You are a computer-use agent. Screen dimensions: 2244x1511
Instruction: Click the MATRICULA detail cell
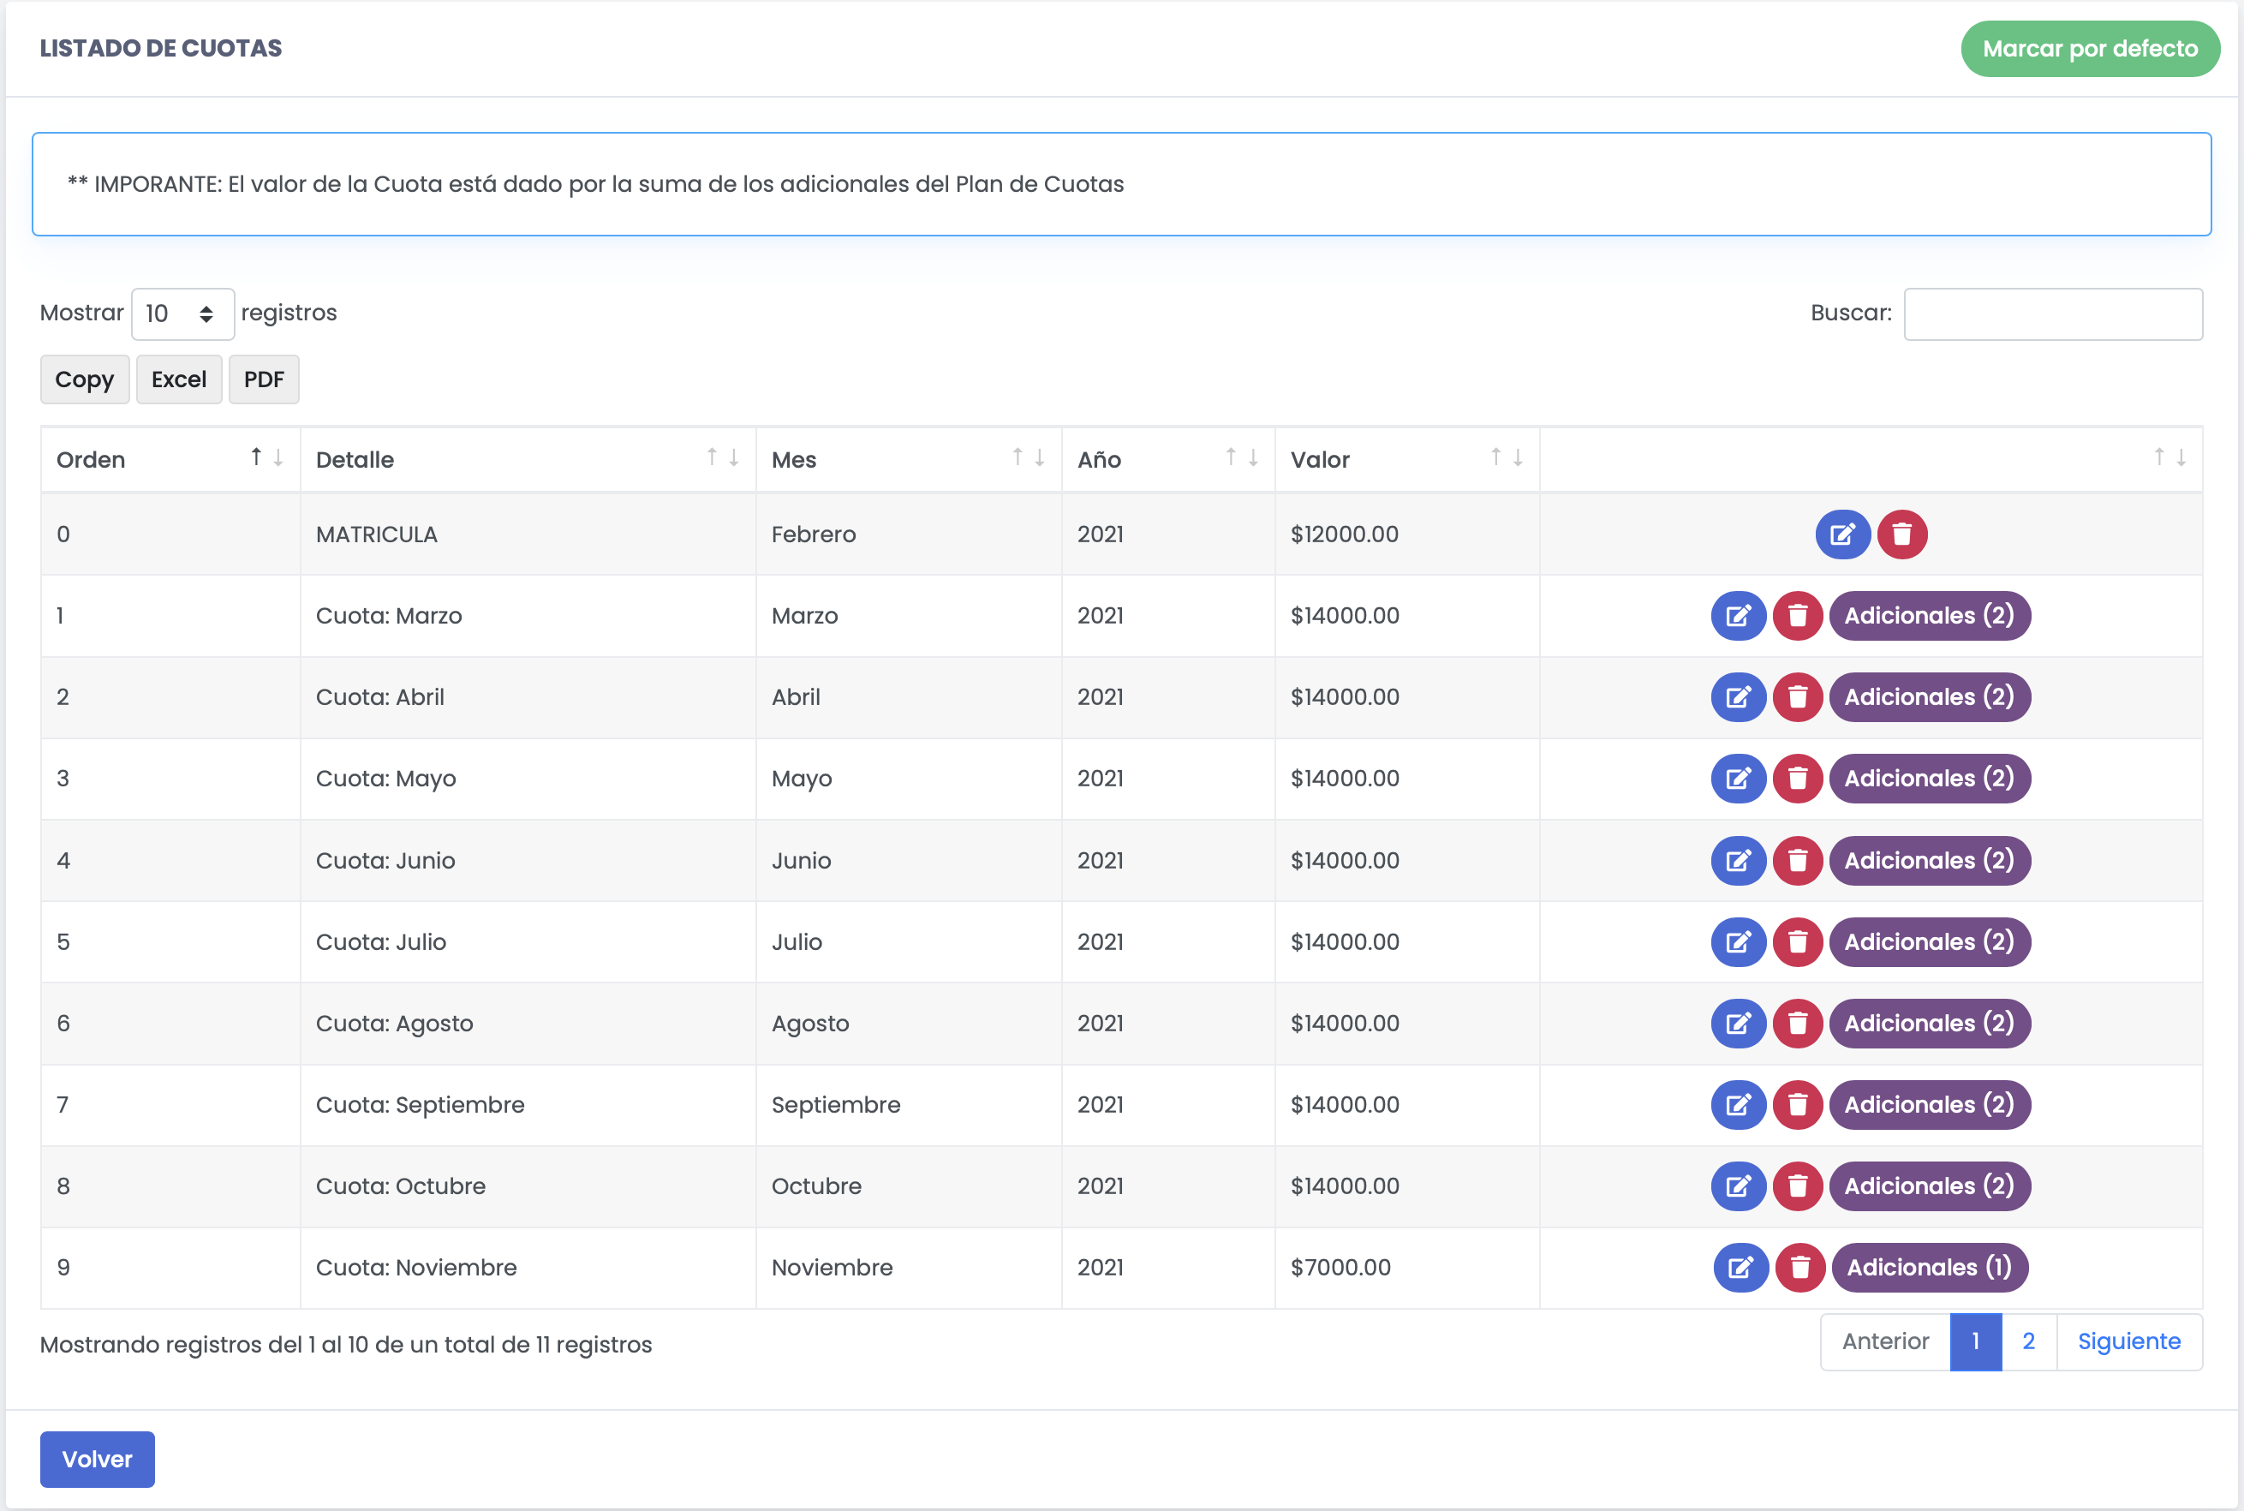(528, 534)
